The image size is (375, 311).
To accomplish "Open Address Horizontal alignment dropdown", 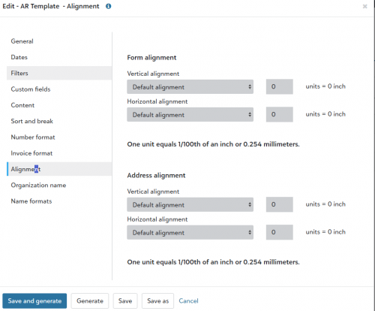I will point(190,232).
